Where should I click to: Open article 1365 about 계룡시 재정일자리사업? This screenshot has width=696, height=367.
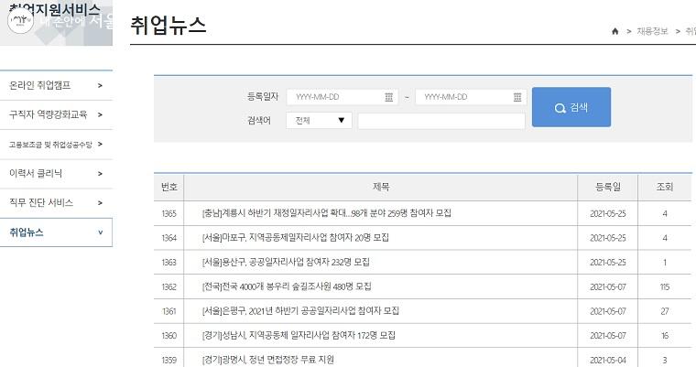click(326, 213)
